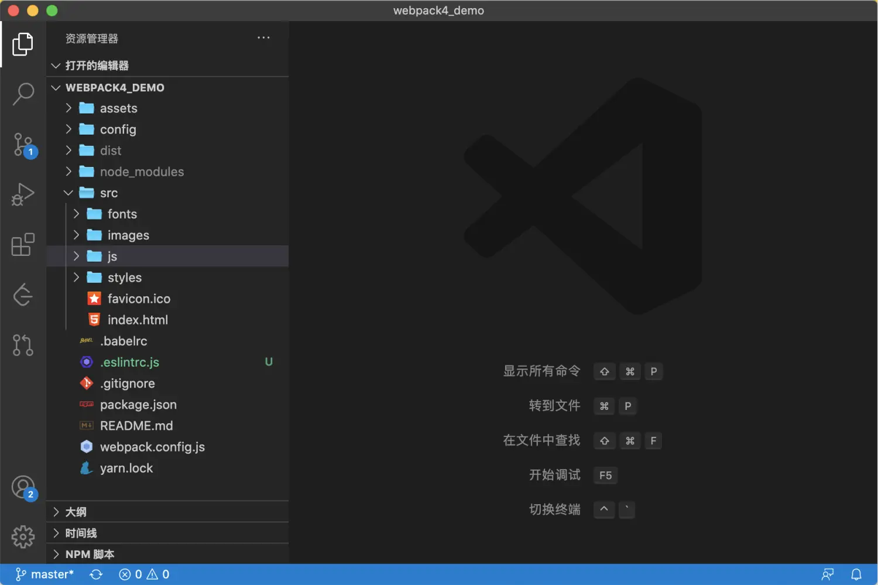Open the GitLens icon in the activity bar
This screenshot has width=878, height=585.
click(23, 295)
